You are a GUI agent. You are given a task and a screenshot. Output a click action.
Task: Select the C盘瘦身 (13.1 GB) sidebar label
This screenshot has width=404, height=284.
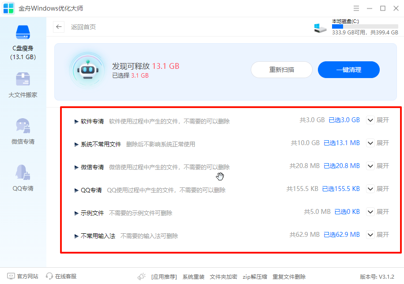pos(23,53)
